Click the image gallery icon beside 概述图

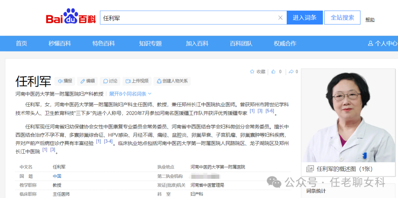coord(310,169)
